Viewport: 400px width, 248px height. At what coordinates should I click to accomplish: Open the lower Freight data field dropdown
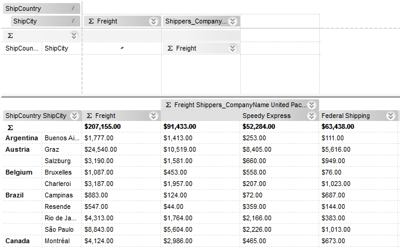(232, 48)
